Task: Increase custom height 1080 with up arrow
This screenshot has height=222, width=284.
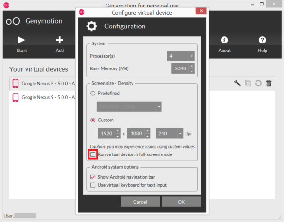Action: point(147,131)
